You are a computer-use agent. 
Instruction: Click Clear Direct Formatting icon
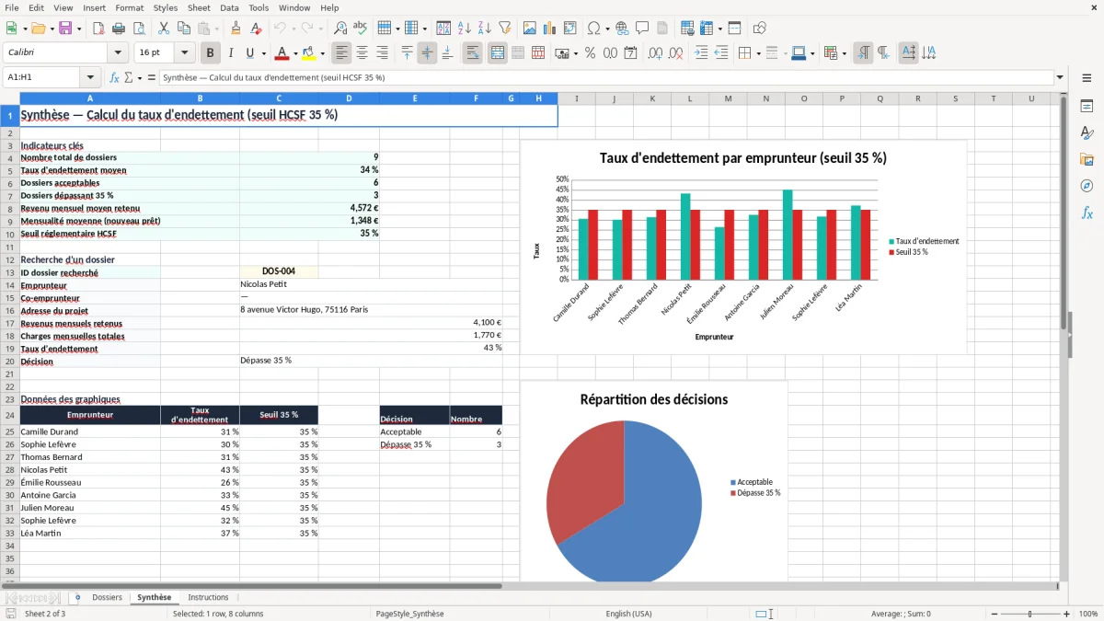click(x=257, y=29)
